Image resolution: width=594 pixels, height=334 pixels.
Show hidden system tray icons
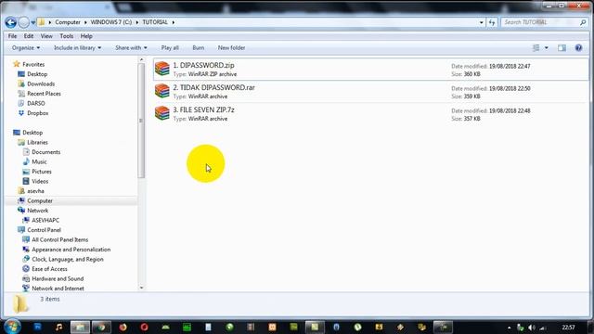click(510, 328)
